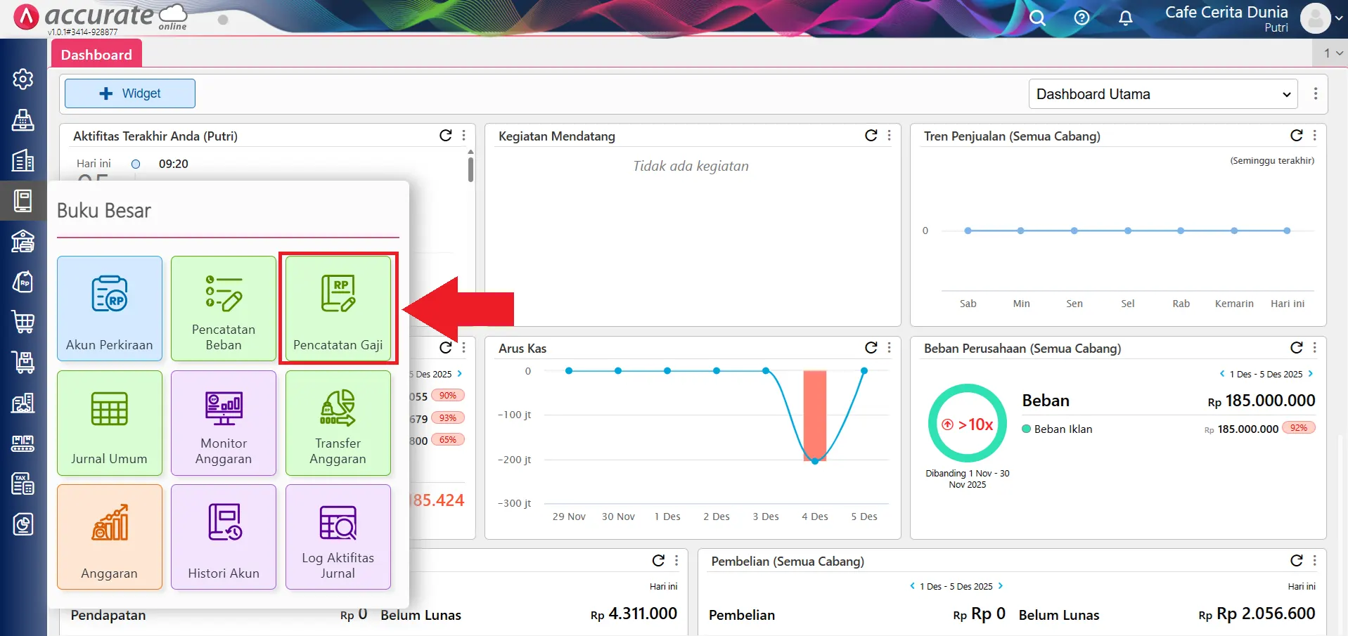Screen dimensions: 1348x636
Task: Open the tab count dropdown
Action: [1333, 53]
